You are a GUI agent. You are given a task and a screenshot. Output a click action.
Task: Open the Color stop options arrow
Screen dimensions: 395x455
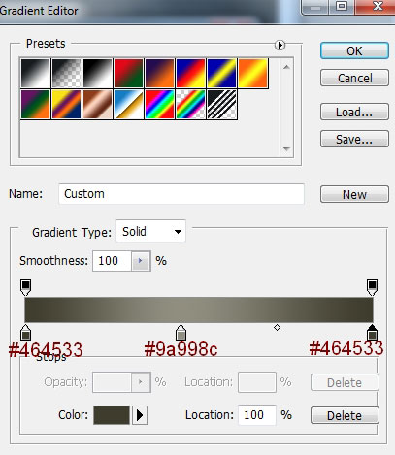click(140, 415)
